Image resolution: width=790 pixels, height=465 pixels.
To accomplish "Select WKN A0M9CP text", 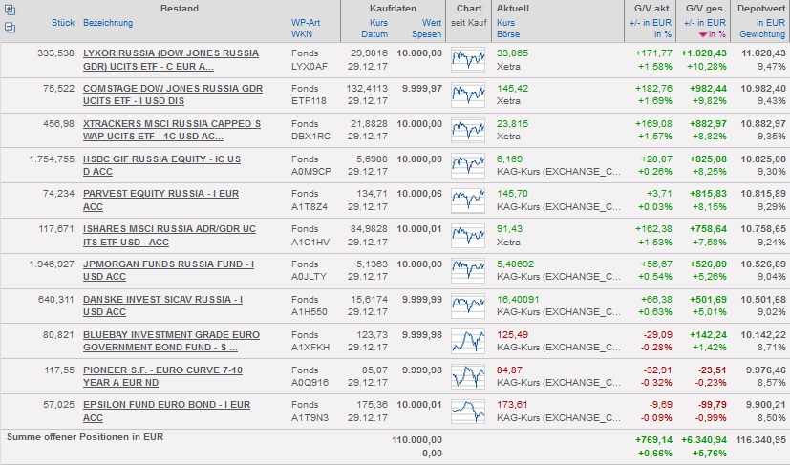I will click(310, 171).
